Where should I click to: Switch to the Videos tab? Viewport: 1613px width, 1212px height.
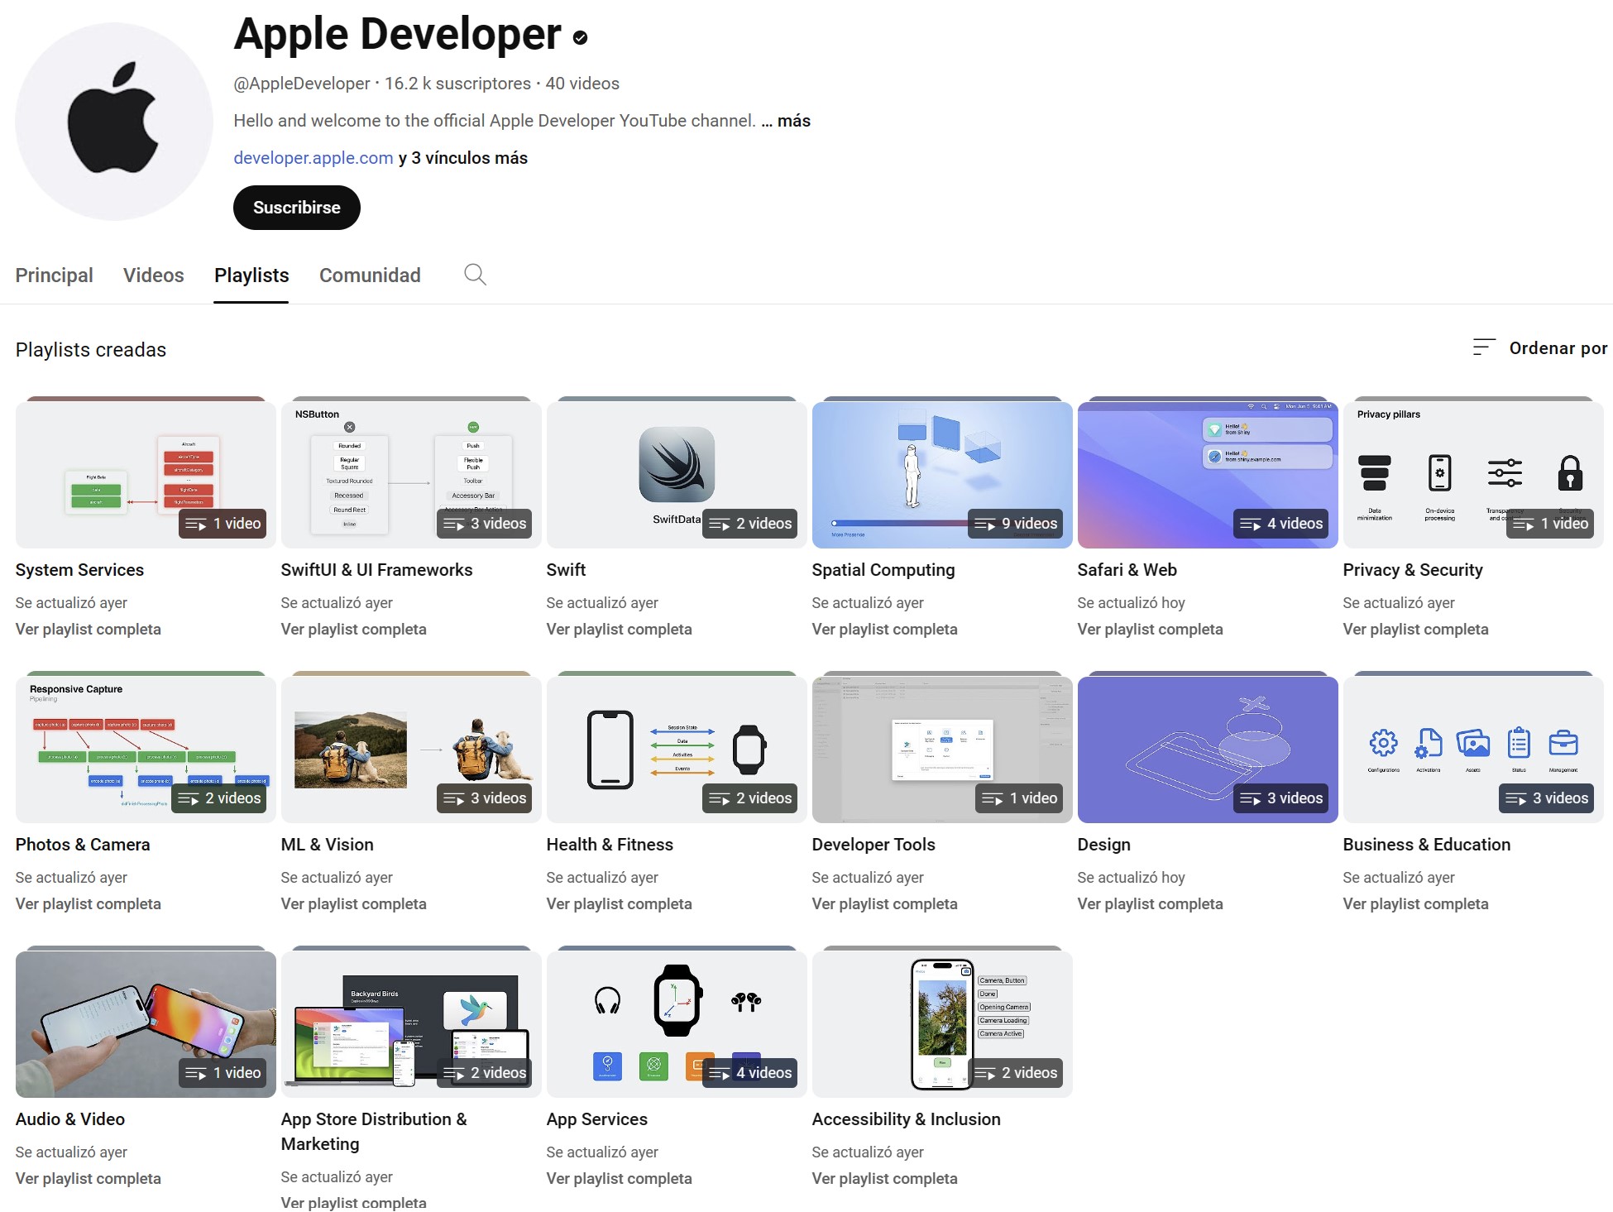(x=154, y=275)
